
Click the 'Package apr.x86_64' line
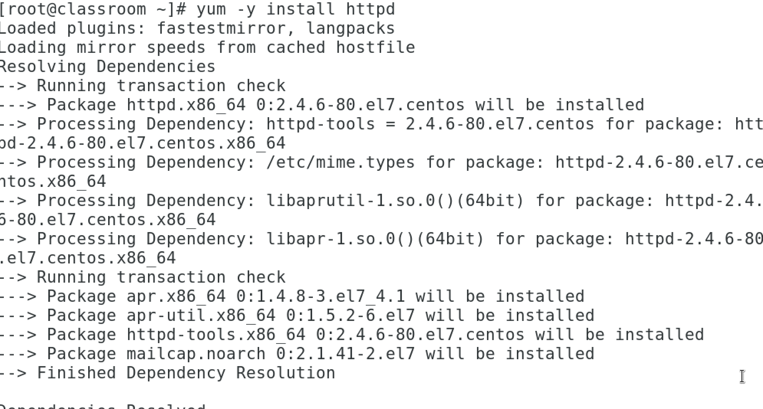click(292, 297)
